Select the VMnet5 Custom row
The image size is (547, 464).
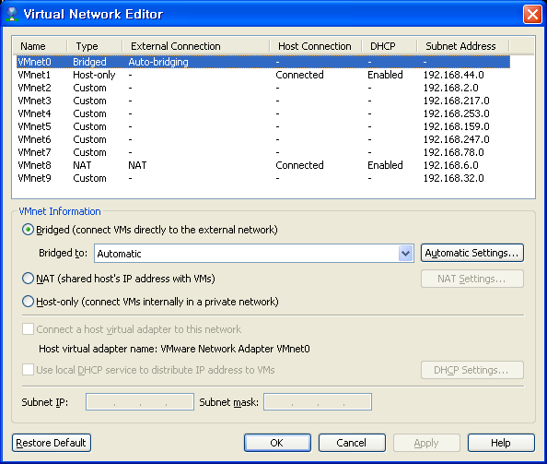[263, 126]
